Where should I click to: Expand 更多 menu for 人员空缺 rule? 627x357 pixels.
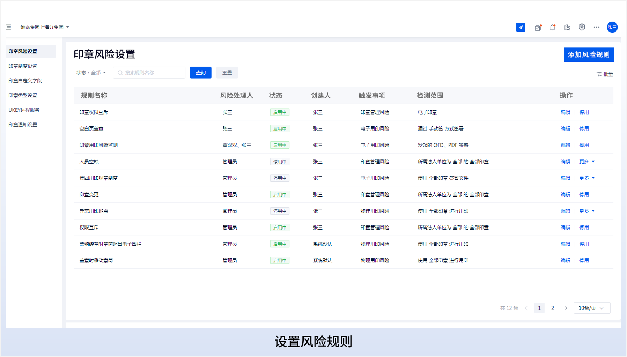tap(587, 162)
